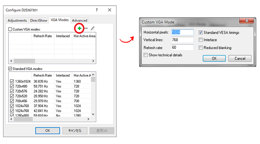Select the 28.950 Hz refresh rate cell
Image resolution: width=260 pixels, height=144 pixels.
point(41,96)
